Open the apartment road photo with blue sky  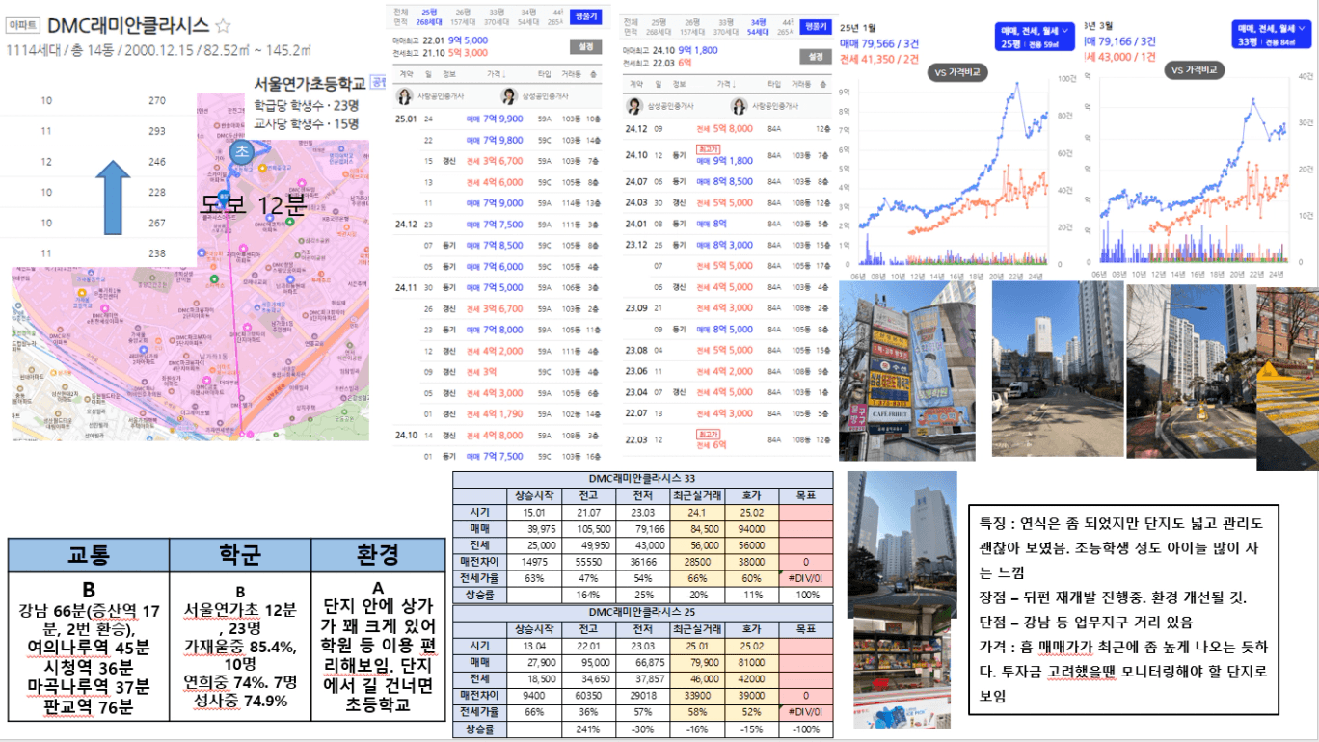(x=1056, y=370)
